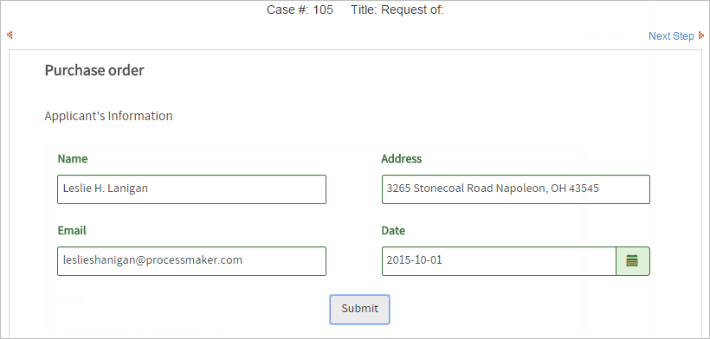Viewport: 710px width, 339px height.
Task: Open the calendar date picker icon
Action: [633, 261]
